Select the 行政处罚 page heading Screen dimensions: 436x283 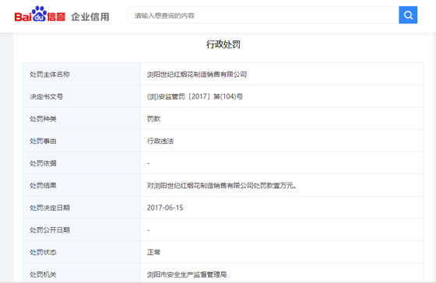223,44
